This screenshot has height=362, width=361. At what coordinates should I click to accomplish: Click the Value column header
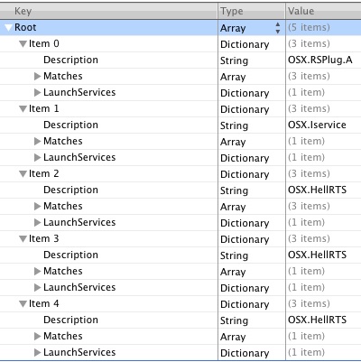click(x=323, y=11)
